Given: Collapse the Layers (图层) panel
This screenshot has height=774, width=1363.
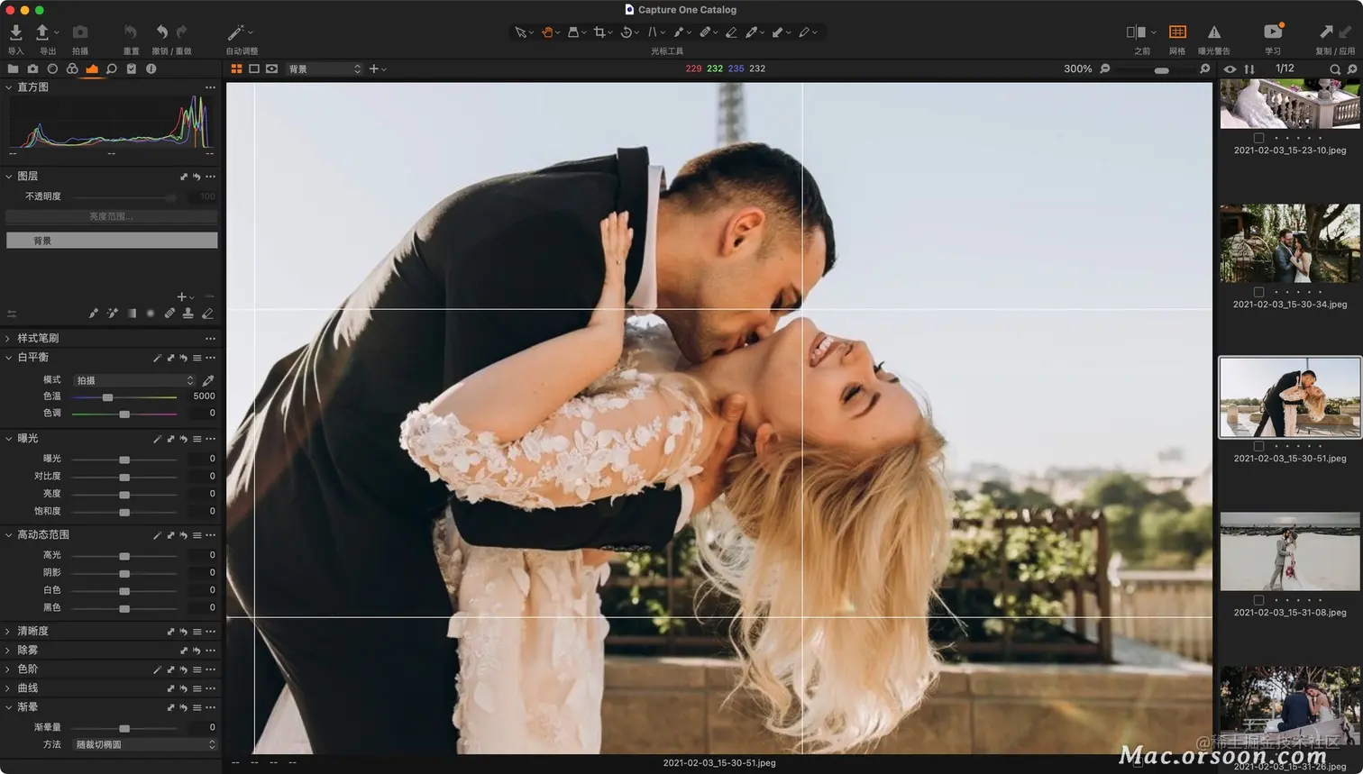Looking at the screenshot, I should click(9, 177).
